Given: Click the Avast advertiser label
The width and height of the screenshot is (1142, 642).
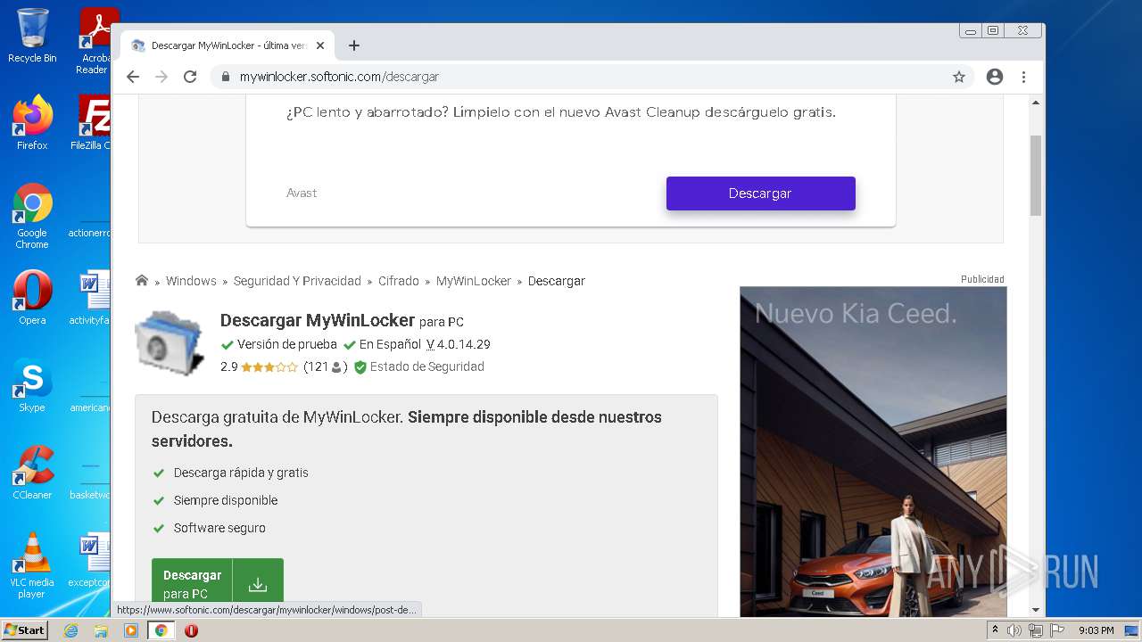Looking at the screenshot, I should 302,193.
